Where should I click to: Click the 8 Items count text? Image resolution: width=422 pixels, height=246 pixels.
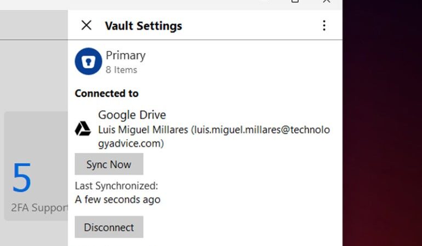121,70
